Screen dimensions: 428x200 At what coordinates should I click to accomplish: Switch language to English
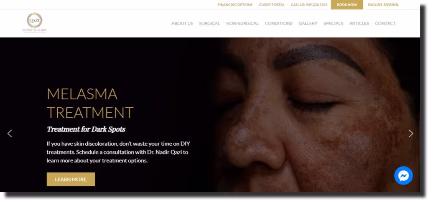[374, 5]
